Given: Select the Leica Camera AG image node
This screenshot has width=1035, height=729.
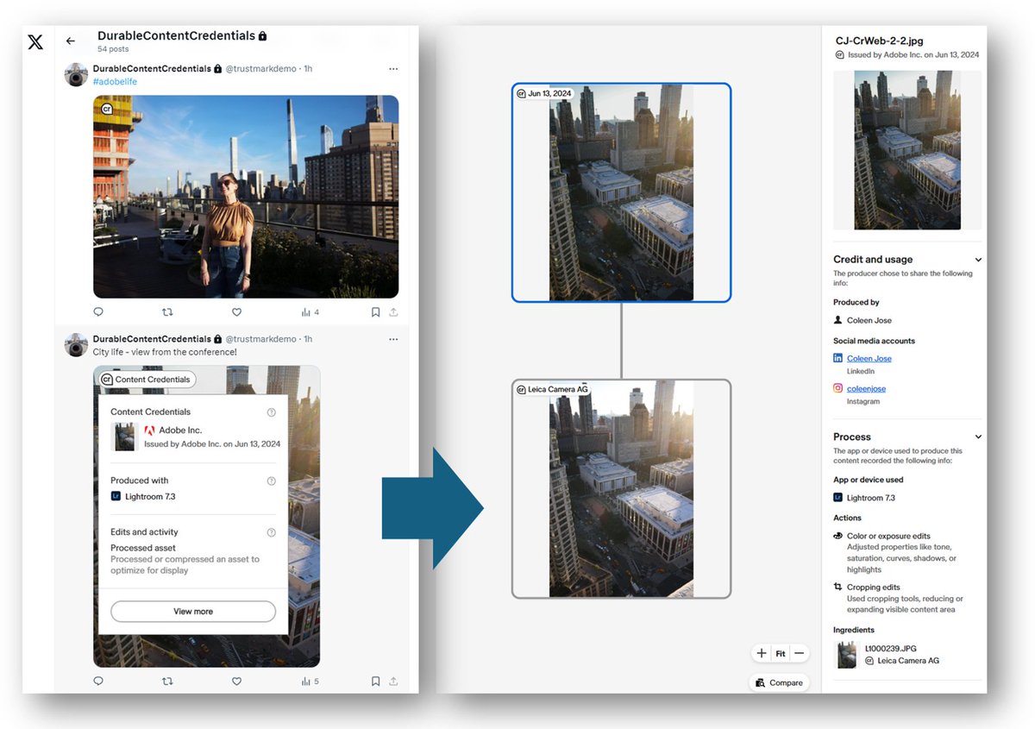Looking at the screenshot, I should tap(621, 489).
